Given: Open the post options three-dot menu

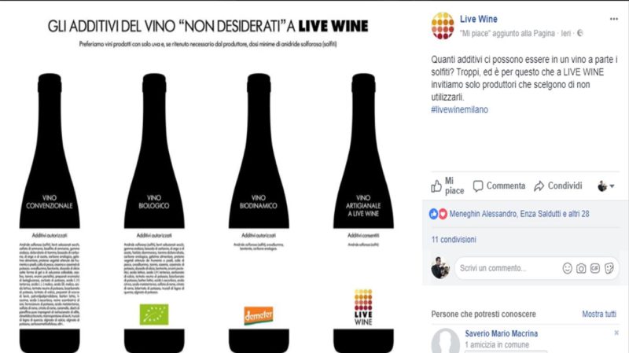Looking at the screenshot, I should [x=614, y=19].
